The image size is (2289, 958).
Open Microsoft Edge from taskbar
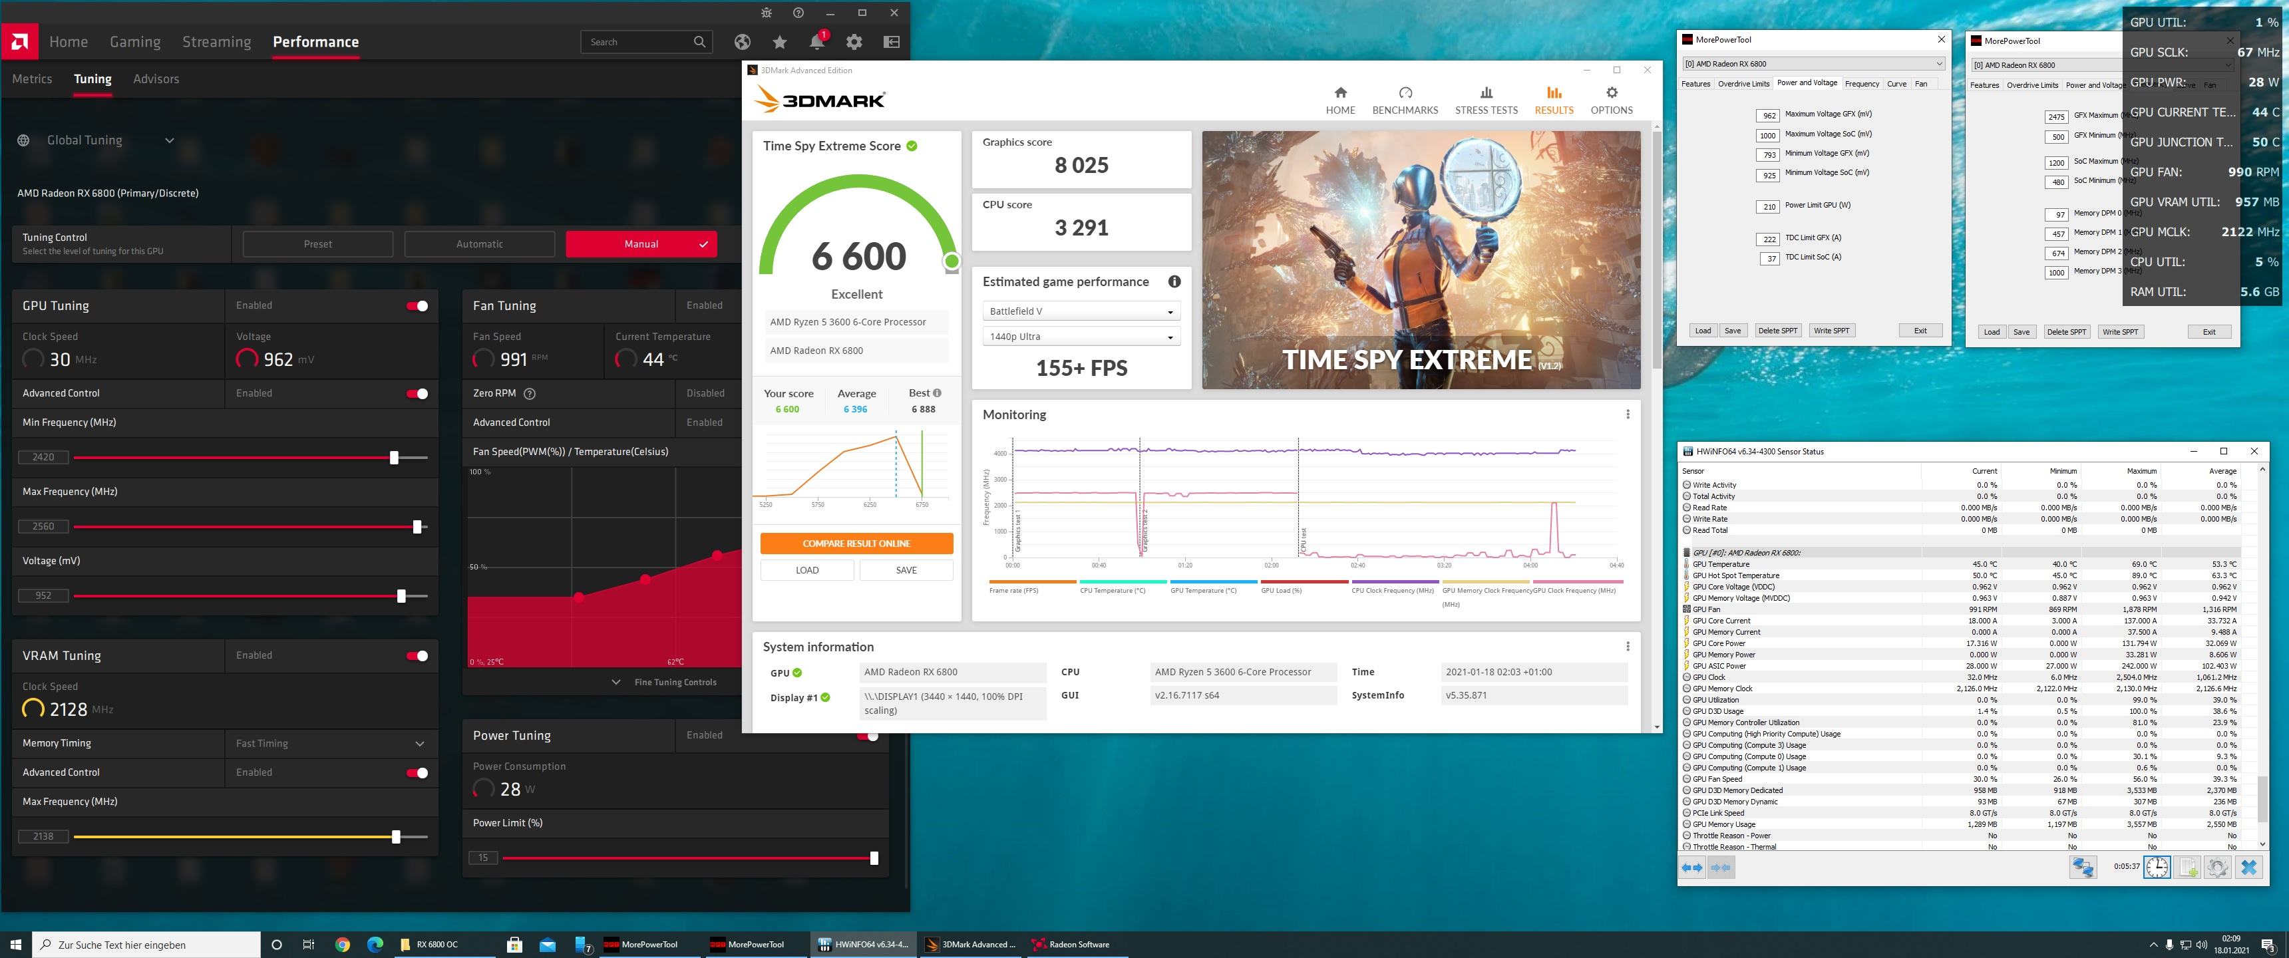click(375, 945)
